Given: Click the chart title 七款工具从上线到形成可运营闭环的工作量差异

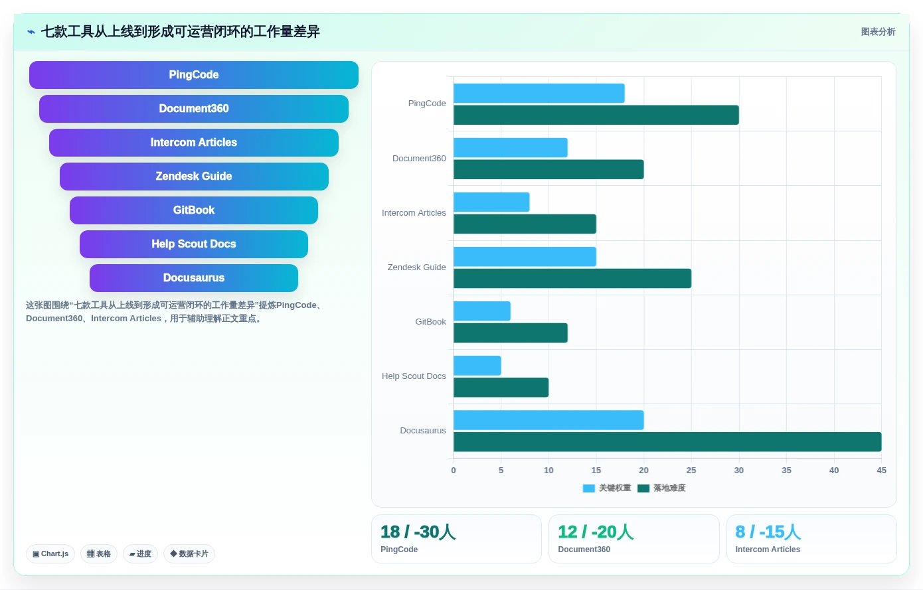Looking at the screenshot, I should click(181, 32).
